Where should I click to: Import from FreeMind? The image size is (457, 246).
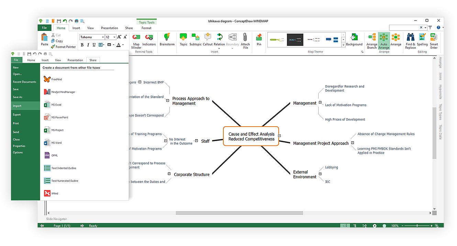[53, 79]
